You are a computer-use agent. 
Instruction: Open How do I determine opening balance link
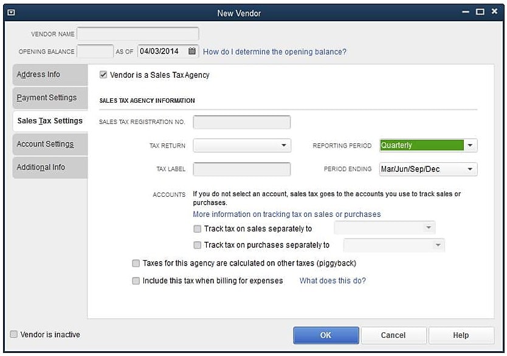click(x=275, y=52)
